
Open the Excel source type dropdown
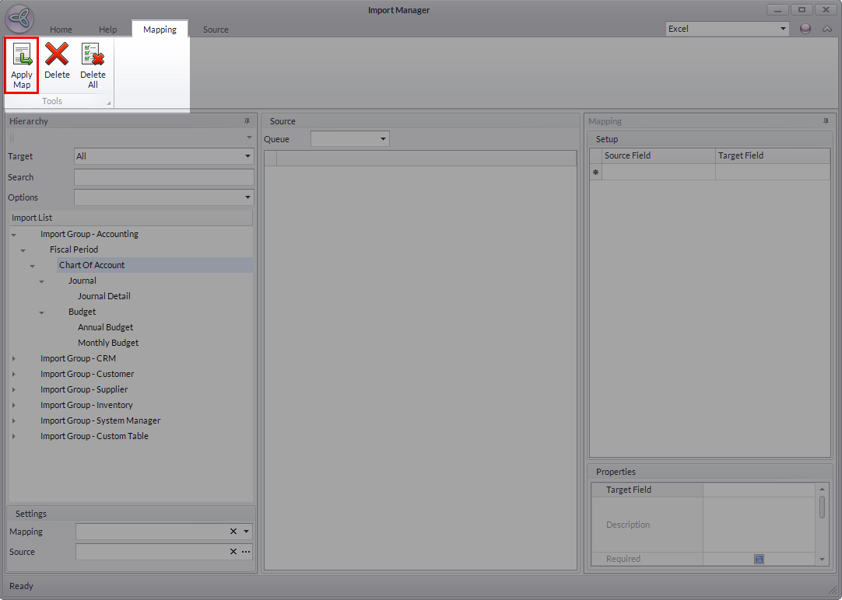pyautogui.click(x=728, y=29)
